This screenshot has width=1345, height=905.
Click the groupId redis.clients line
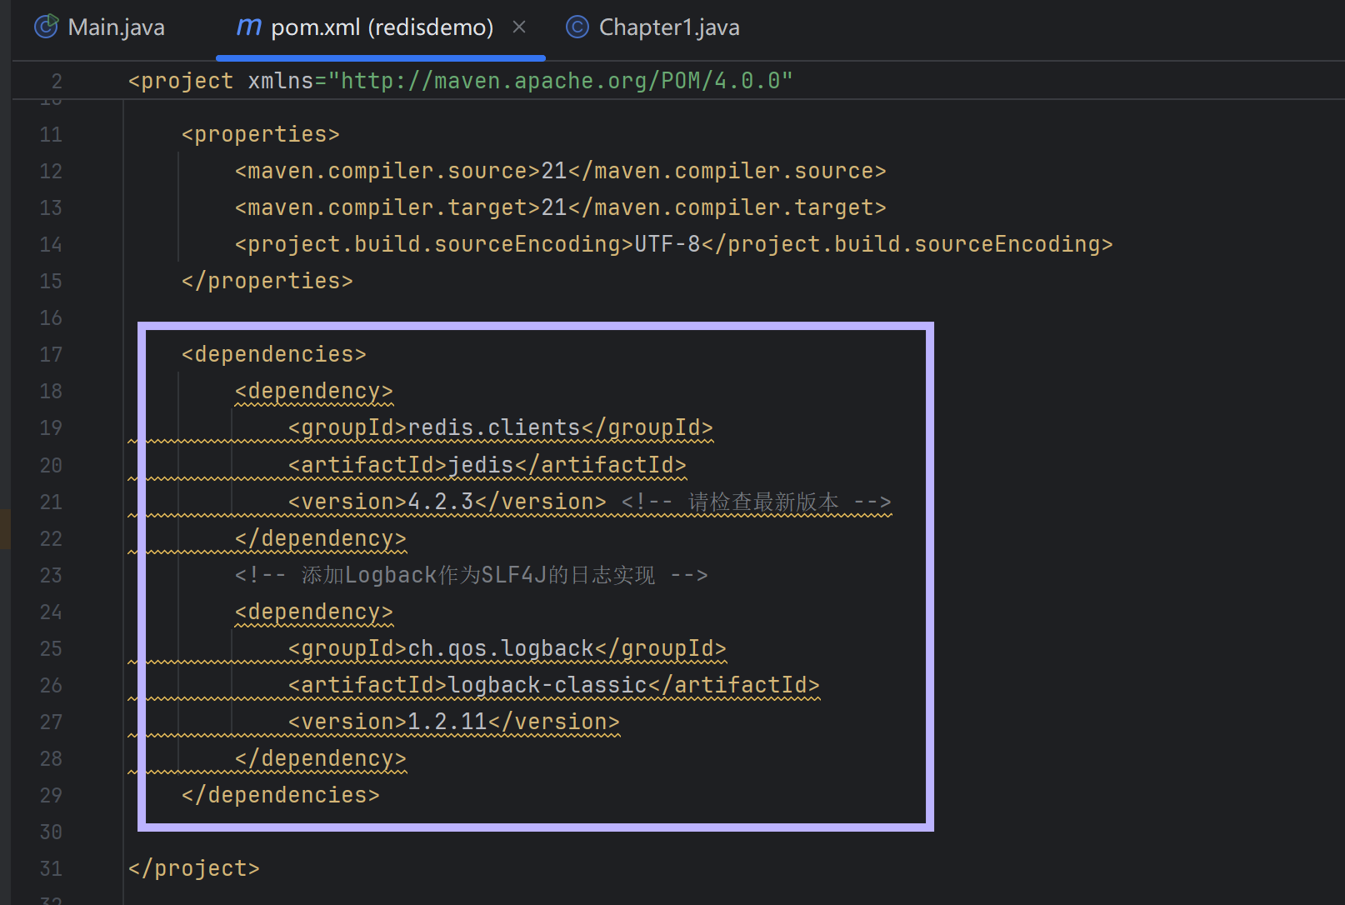click(501, 427)
